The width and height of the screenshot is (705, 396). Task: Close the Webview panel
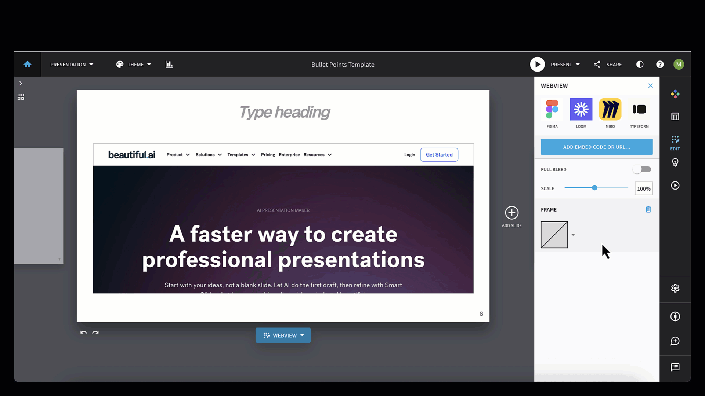pos(650,85)
